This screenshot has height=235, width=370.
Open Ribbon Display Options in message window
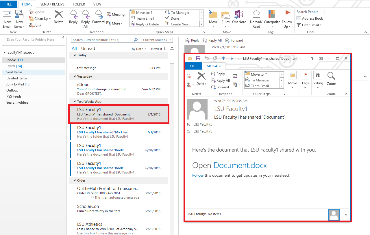(321, 58)
